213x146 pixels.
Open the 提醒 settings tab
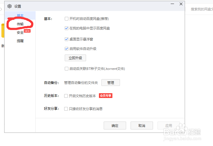[20, 41]
